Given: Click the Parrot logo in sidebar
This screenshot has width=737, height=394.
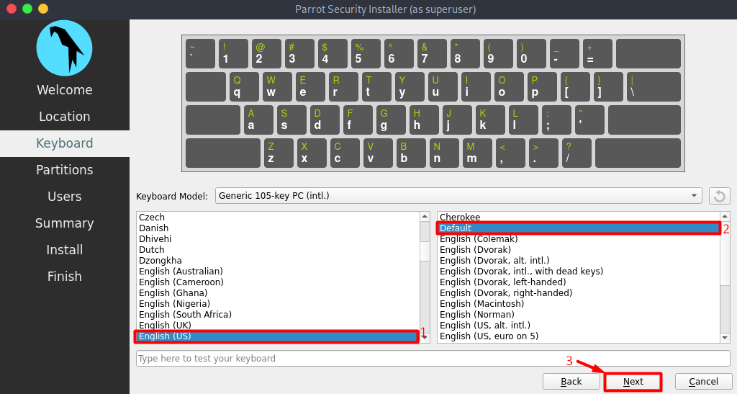Looking at the screenshot, I should [x=64, y=48].
